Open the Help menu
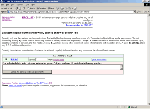The image size is (150, 109). click(x=33, y=5)
